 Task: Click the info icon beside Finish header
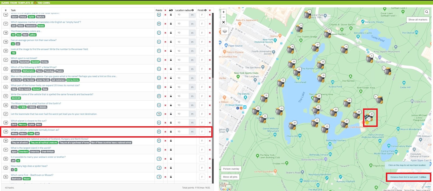pyautogui.click(x=205, y=10)
